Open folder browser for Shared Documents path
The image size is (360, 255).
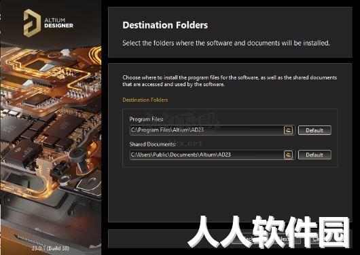click(288, 155)
